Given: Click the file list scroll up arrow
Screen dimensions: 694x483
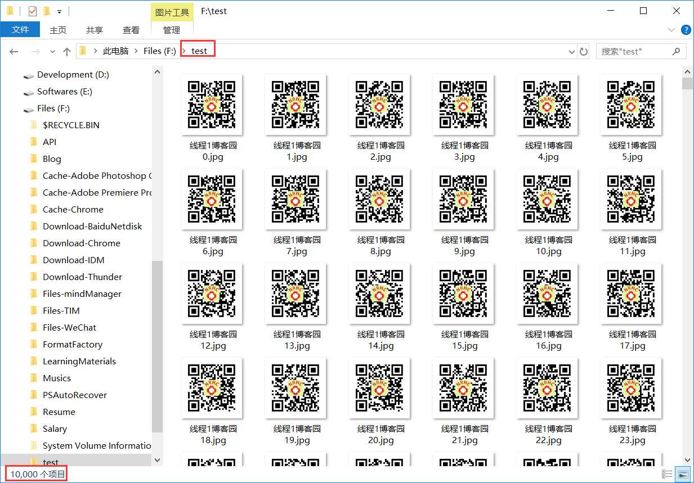Looking at the screenshot, I should [687, 72].
